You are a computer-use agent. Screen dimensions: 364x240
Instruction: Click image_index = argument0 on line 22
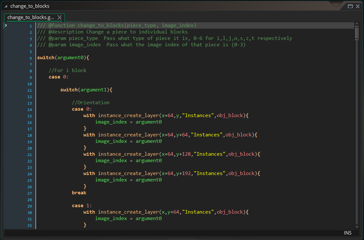[129, 161]
